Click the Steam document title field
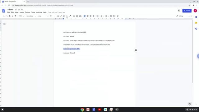199x112 pixels. (x=10, y=10)
